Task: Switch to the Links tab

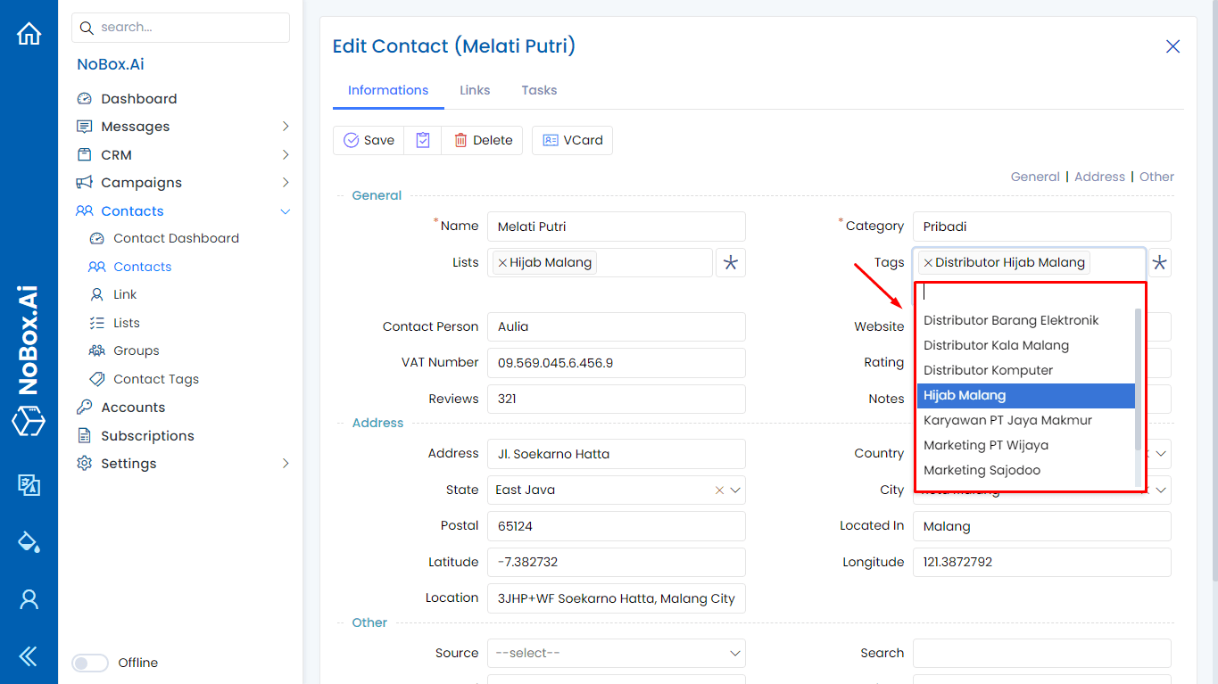Action: coord(475,90)
